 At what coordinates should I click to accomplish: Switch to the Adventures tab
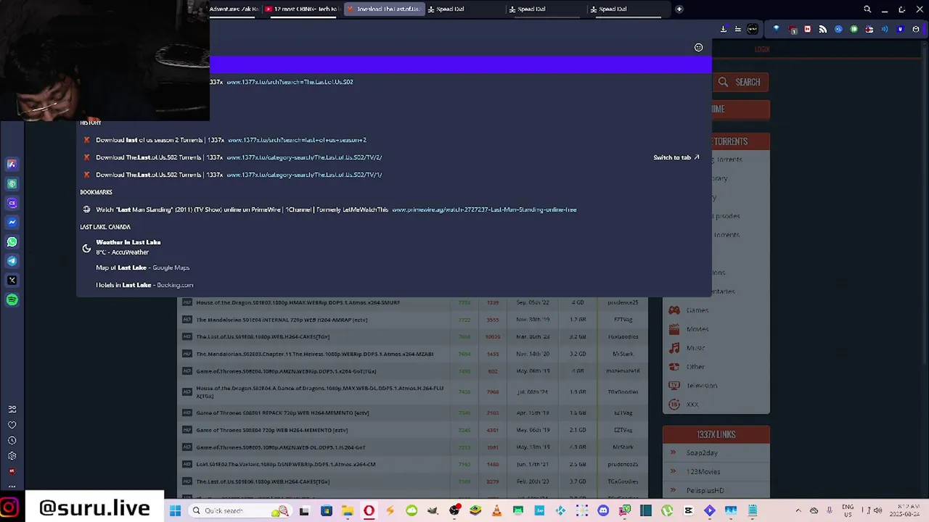pos(234,9)
